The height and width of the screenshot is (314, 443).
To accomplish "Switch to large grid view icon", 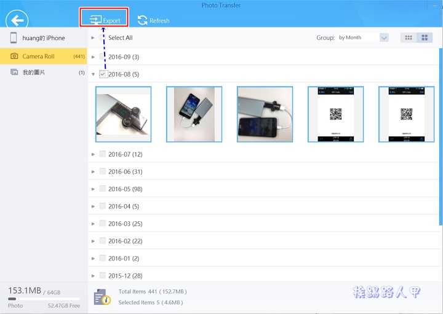I will pyautogui.click(x=425, y=38).
